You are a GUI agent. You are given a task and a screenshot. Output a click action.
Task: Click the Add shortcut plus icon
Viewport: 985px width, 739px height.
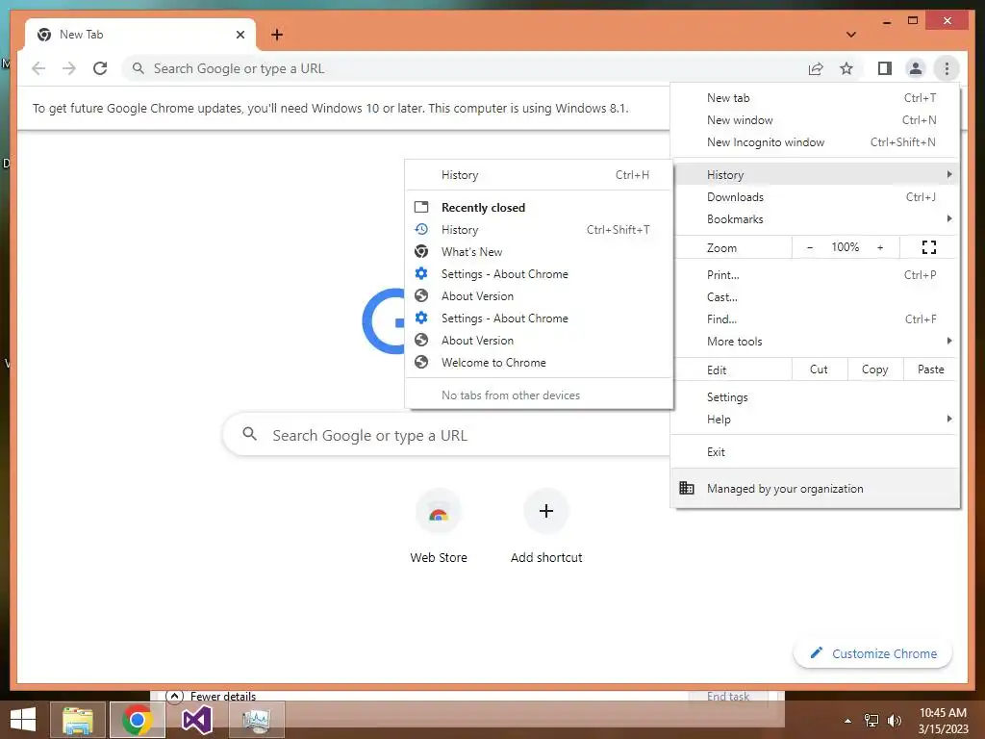click(x=546, y=511)
